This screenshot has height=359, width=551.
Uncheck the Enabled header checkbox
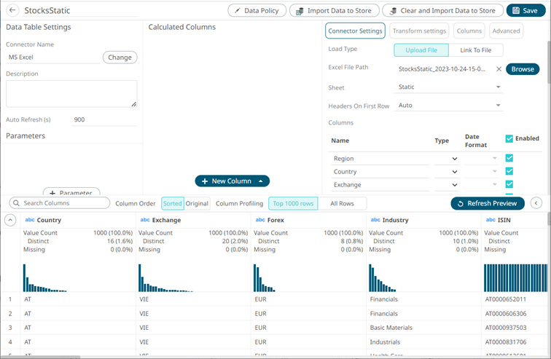[509, 138]
